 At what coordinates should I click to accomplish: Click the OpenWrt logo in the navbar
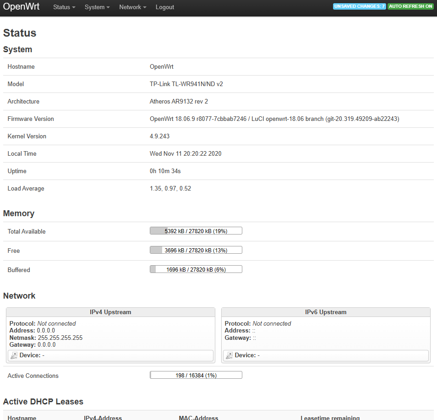[x=21, y=7]
